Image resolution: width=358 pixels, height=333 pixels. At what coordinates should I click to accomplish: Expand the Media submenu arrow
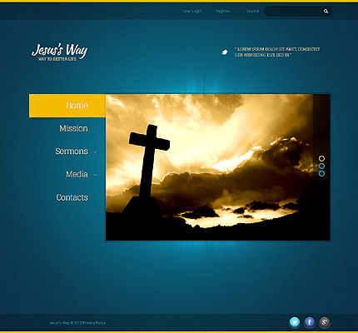[95, 175]
